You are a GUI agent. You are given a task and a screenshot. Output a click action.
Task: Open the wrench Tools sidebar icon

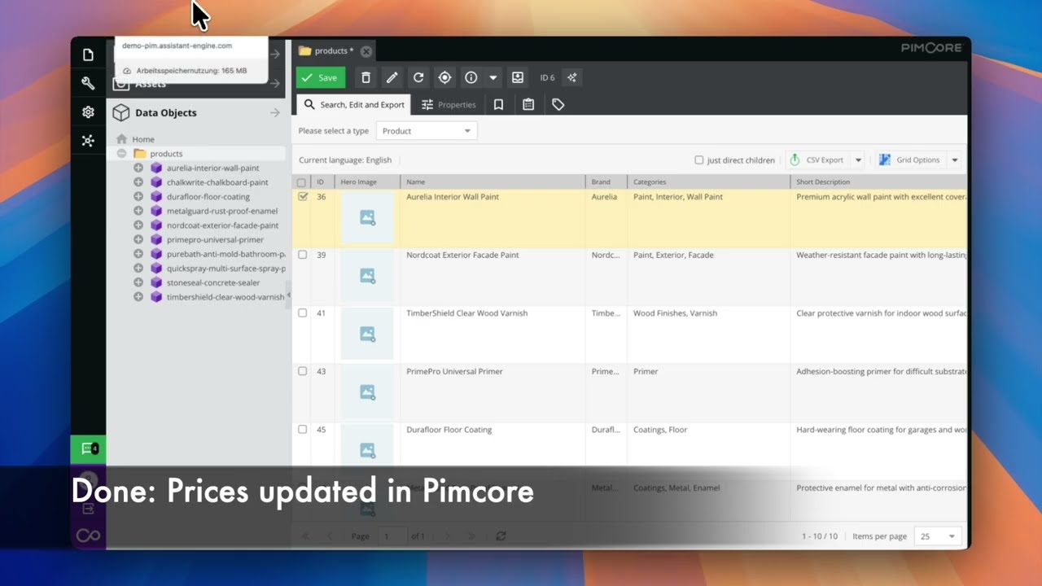pyautogui.click(x=88, y=83)
